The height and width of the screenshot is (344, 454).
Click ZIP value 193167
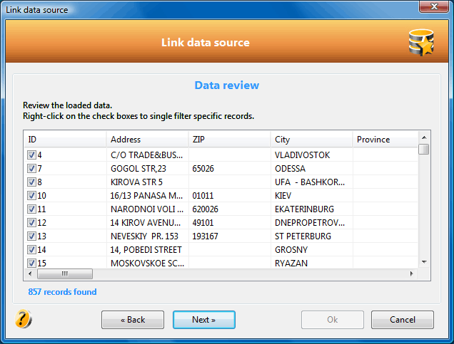(205, 236)
